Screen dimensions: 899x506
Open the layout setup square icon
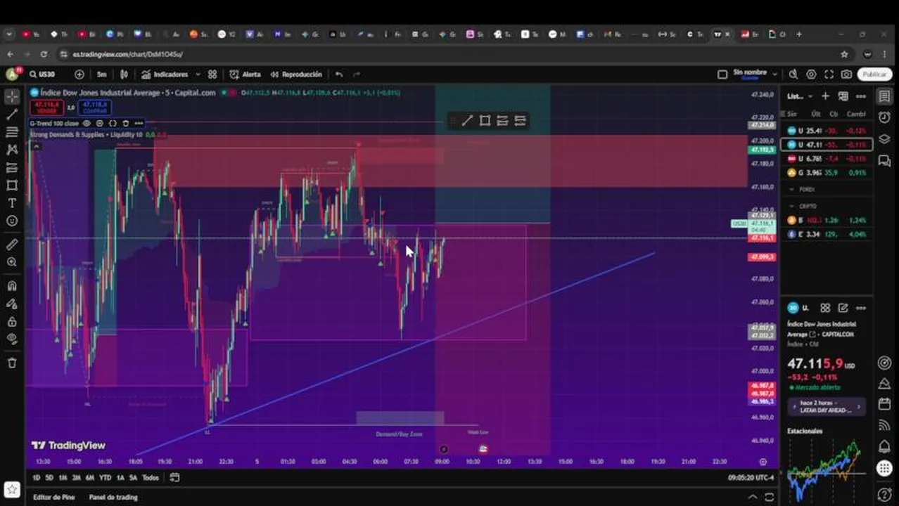[x=722, y=74]
